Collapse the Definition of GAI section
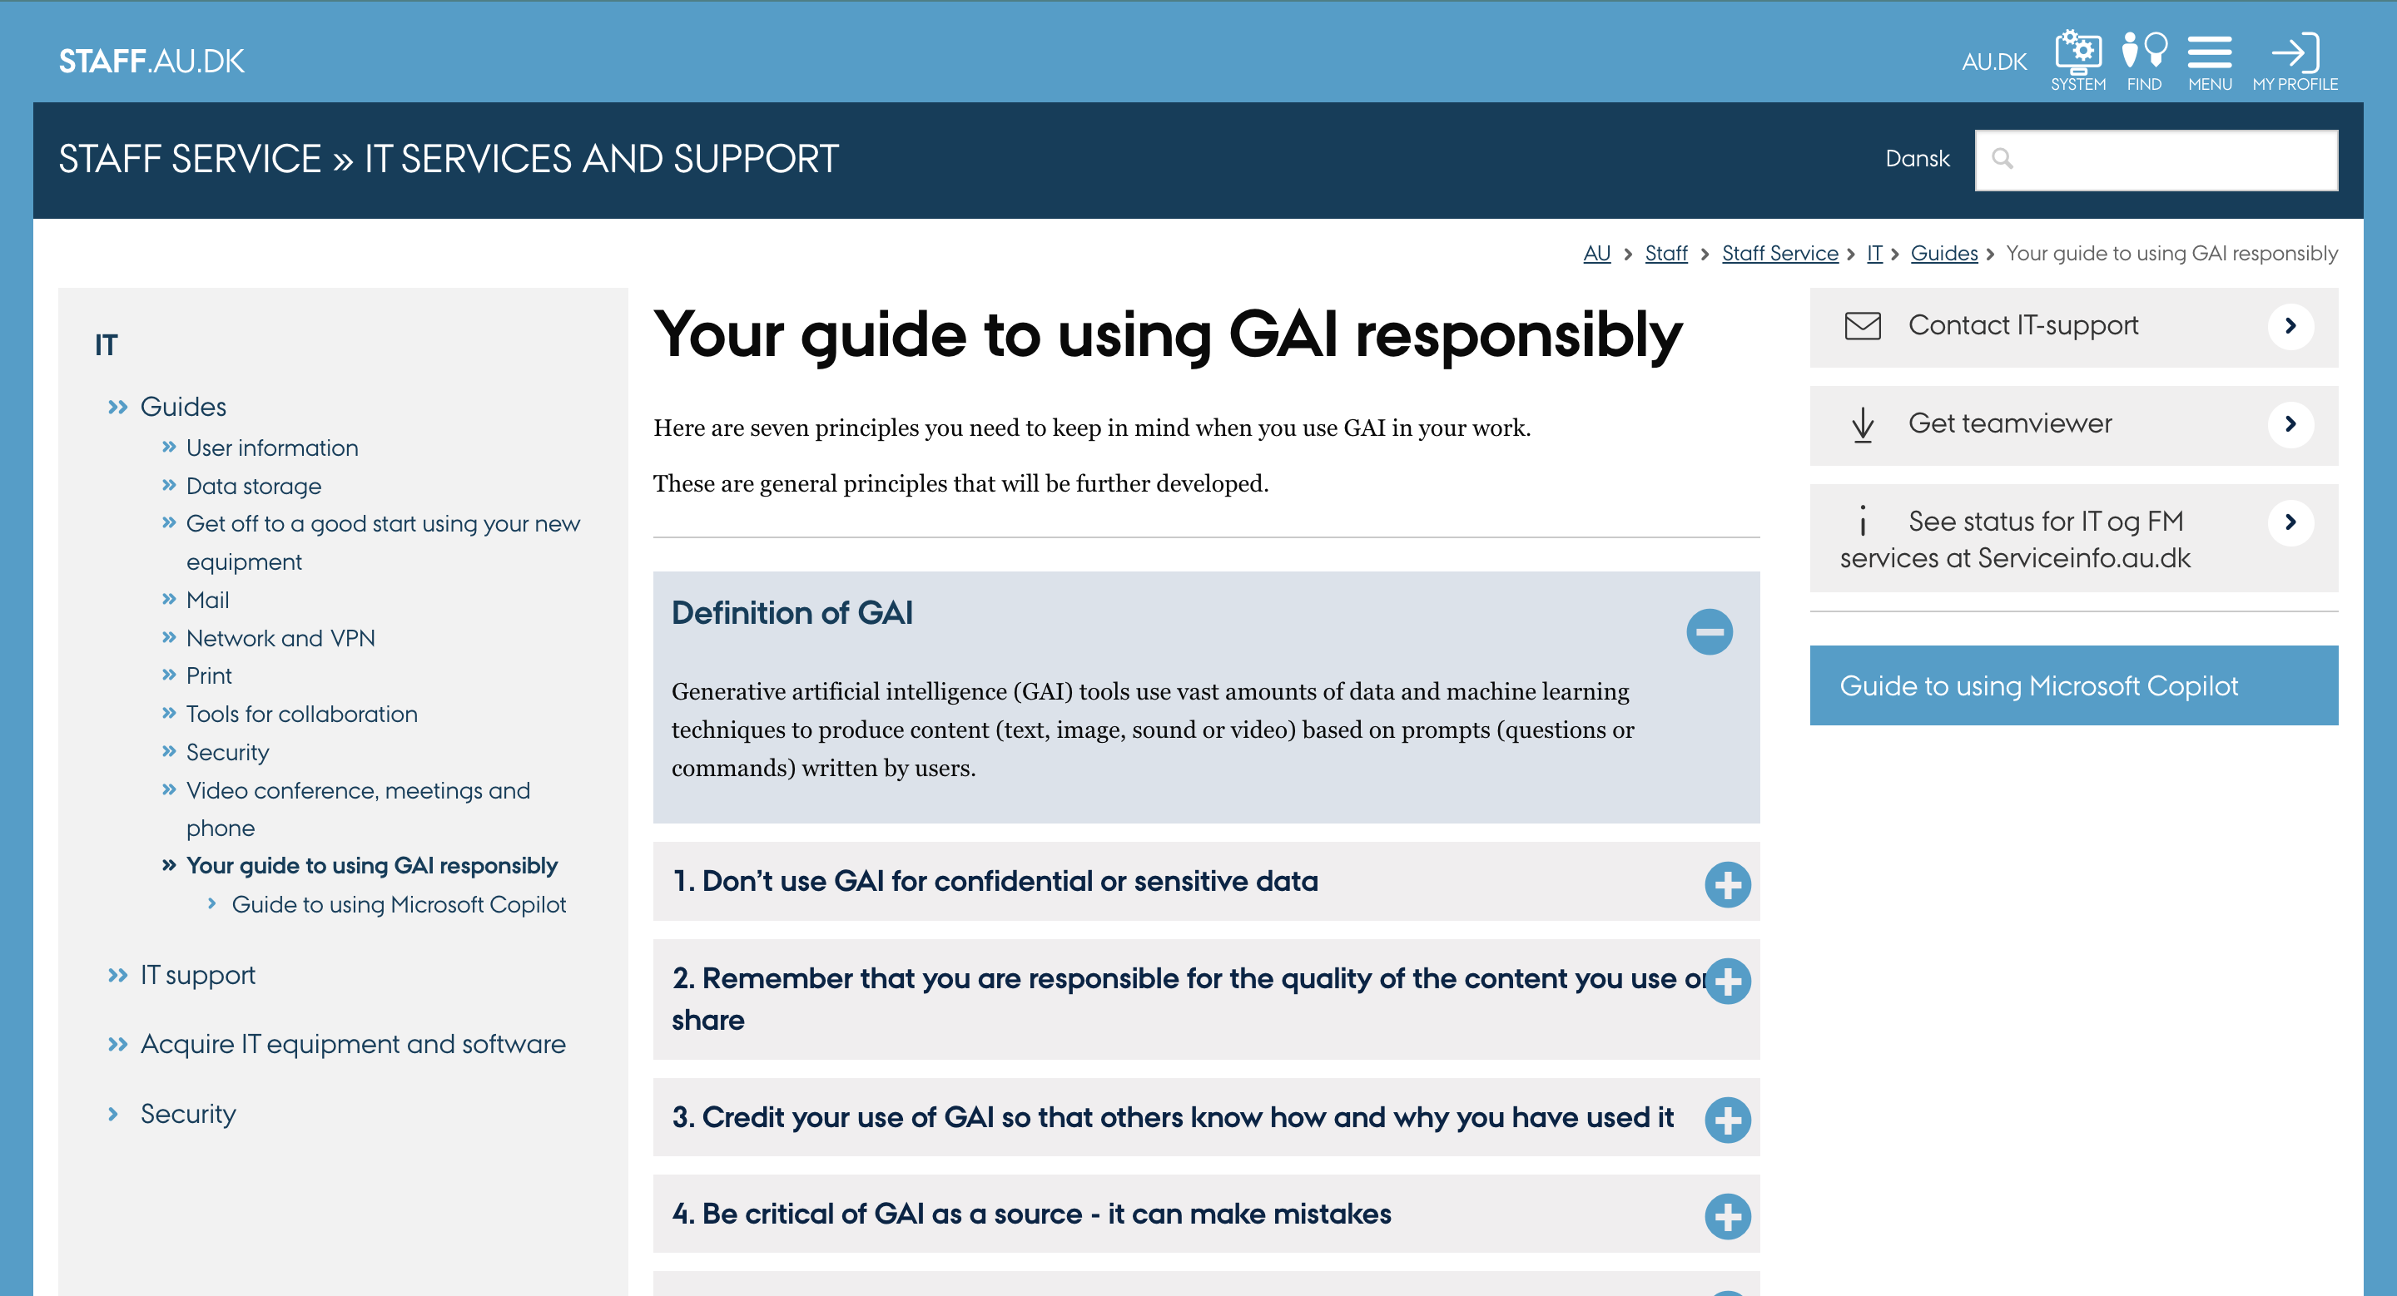Image resolution: width=2397 pixels, height=1296 pixels. (x=1710, y=632)
